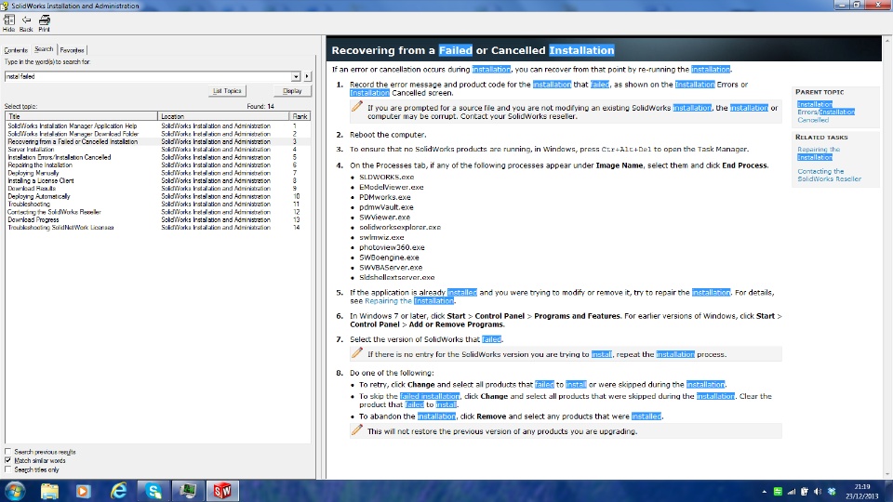This screenshot has height=502, width=893.
Task: Sort results by Title column header
Action: coord(82,116)
